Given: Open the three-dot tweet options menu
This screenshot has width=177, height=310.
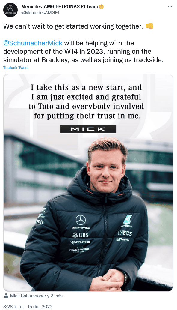Looking at the screenshot, I should point(170,7).
